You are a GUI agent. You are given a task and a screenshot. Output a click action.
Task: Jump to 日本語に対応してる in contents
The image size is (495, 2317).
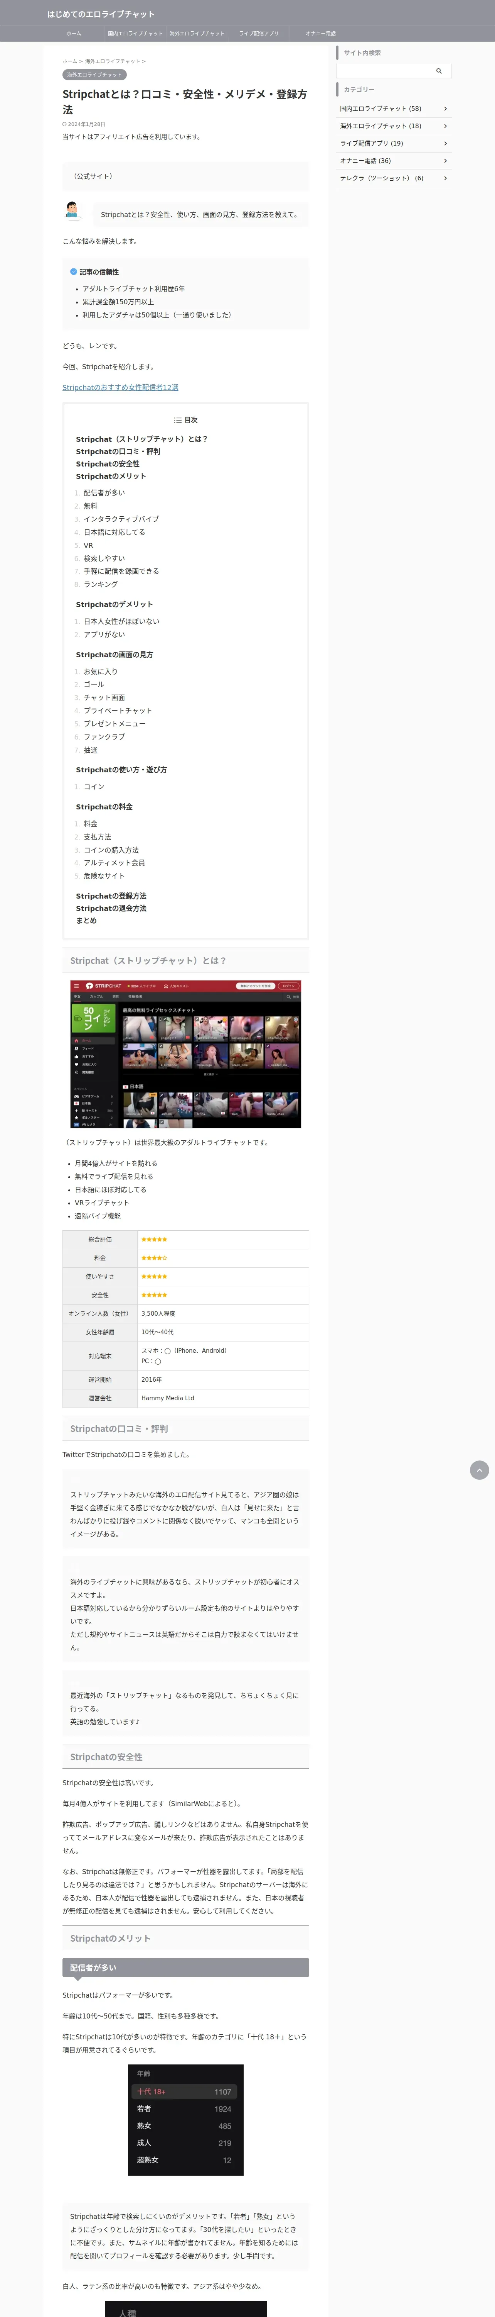114,533
